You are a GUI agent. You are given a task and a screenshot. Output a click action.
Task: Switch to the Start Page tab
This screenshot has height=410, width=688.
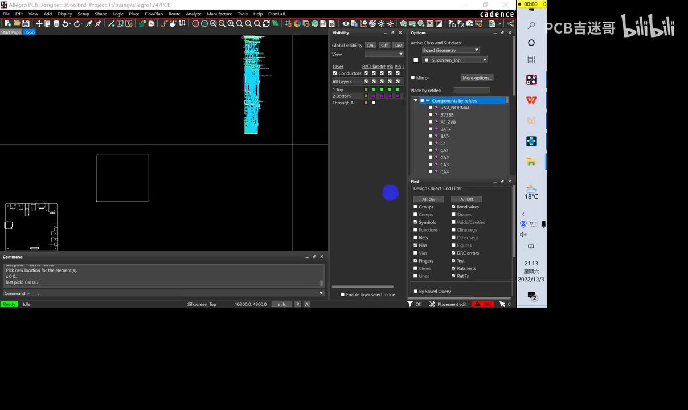(x=11, y=32)
